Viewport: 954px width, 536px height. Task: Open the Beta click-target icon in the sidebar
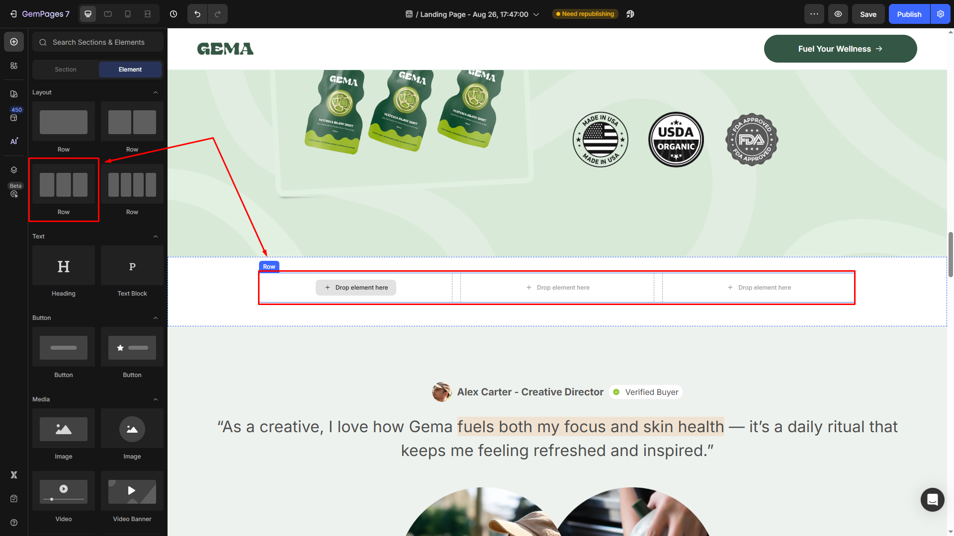[14, 194]
